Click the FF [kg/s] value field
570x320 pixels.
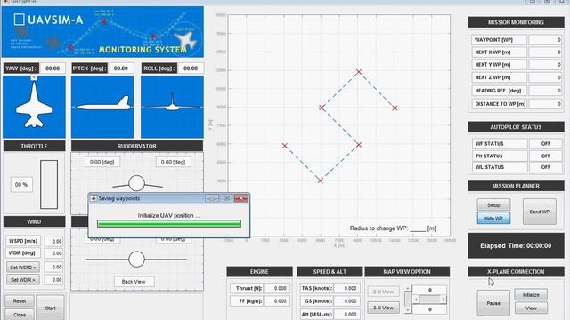277,301
